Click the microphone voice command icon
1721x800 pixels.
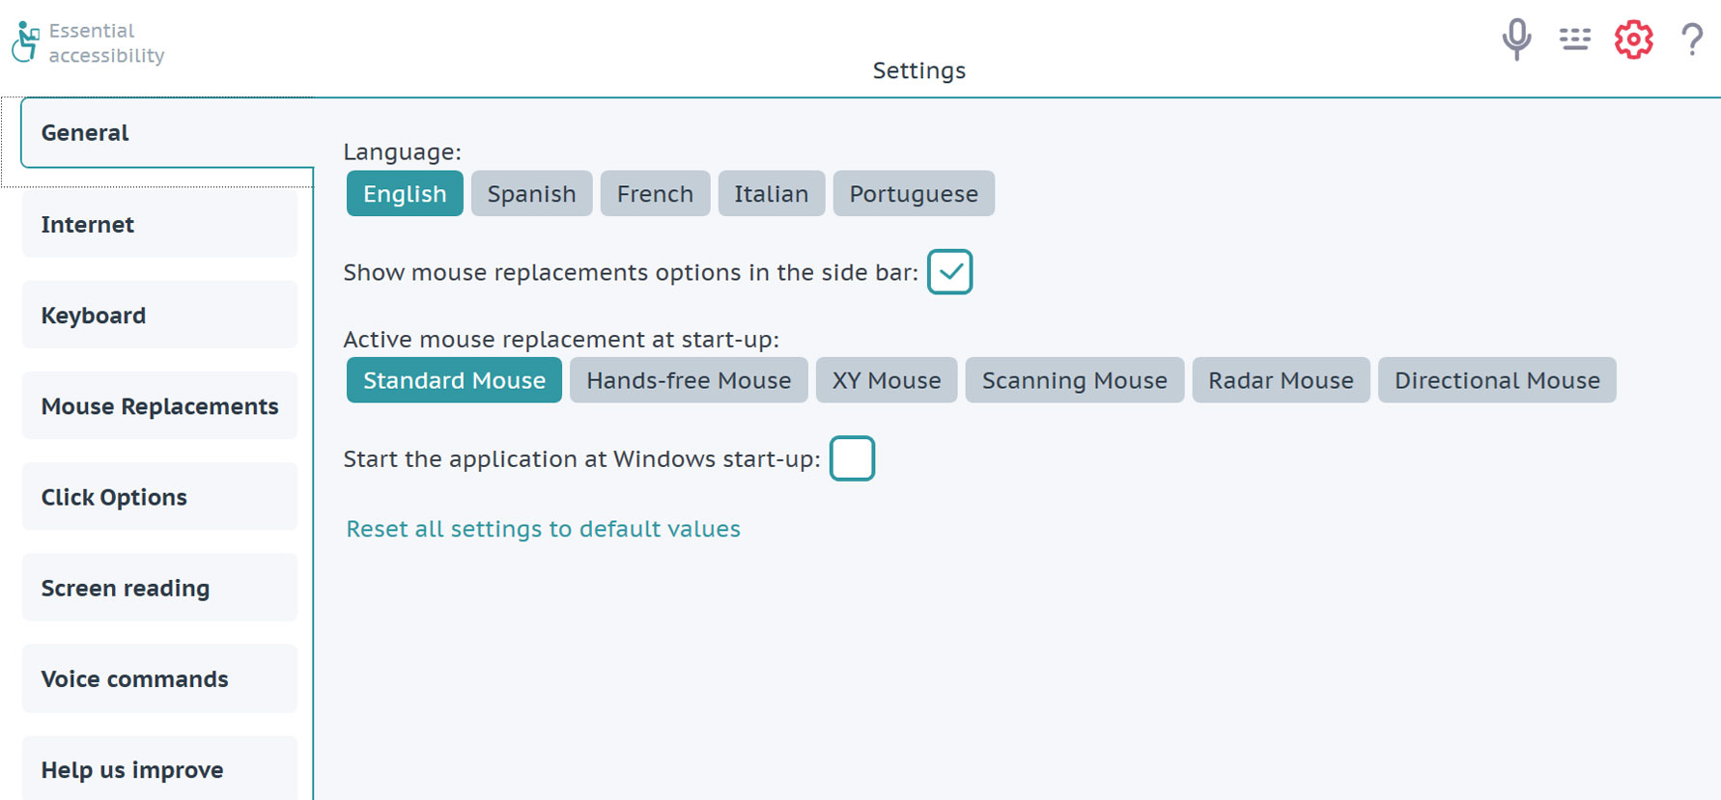(1516, 40)
